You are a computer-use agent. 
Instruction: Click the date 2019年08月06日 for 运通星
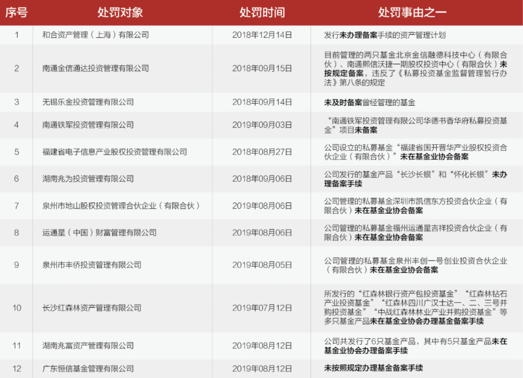click(x=261, y=233)
